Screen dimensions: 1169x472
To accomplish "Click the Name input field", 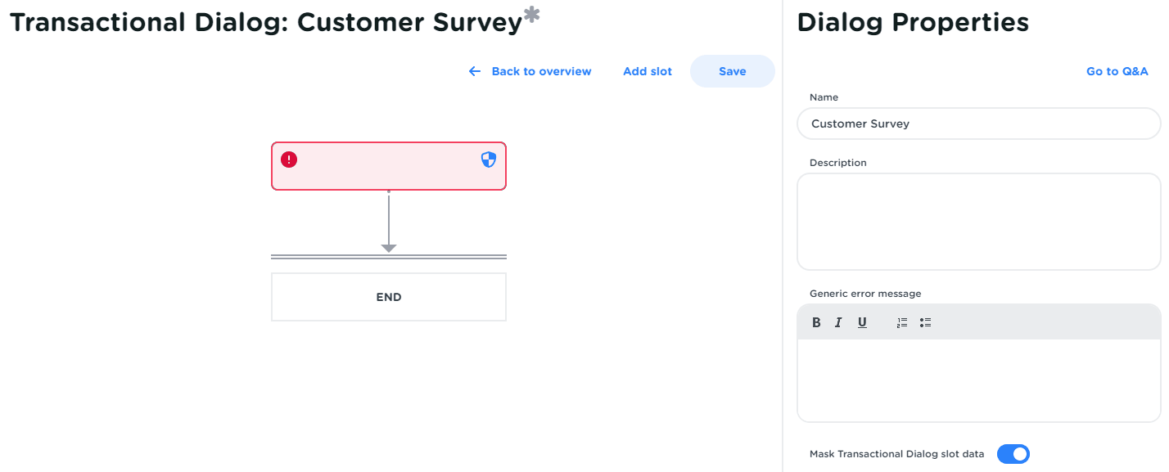I will pos(978,124).
